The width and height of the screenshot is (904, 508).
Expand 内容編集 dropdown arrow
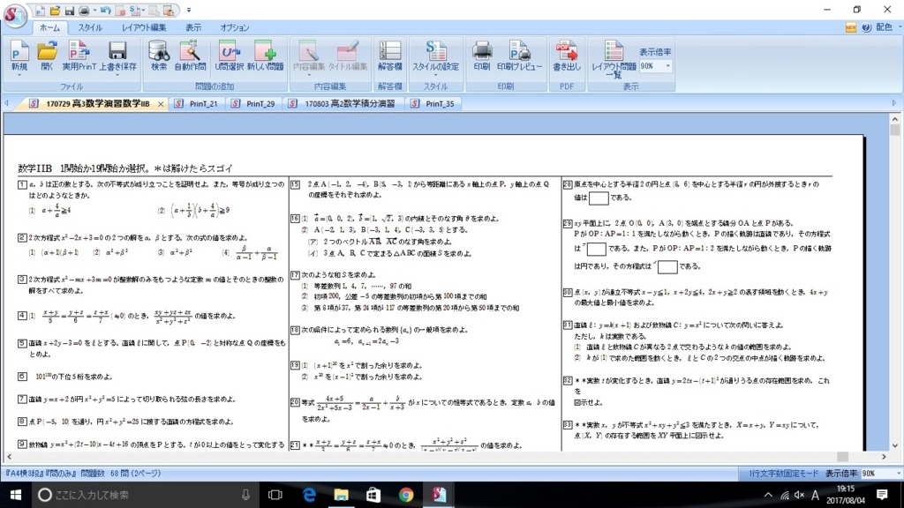(x=308, y=76)
